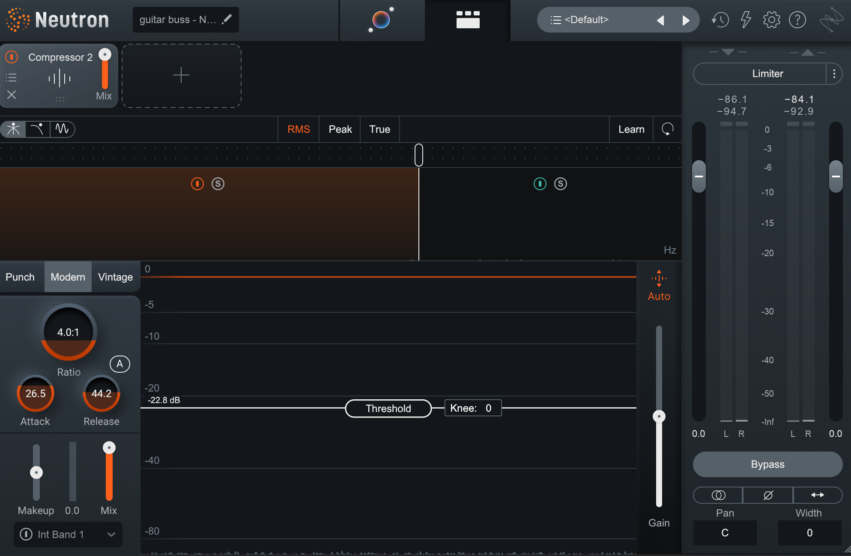Toggle the auto release A button
The image size is (851, 556).
(x=120, y=364)
